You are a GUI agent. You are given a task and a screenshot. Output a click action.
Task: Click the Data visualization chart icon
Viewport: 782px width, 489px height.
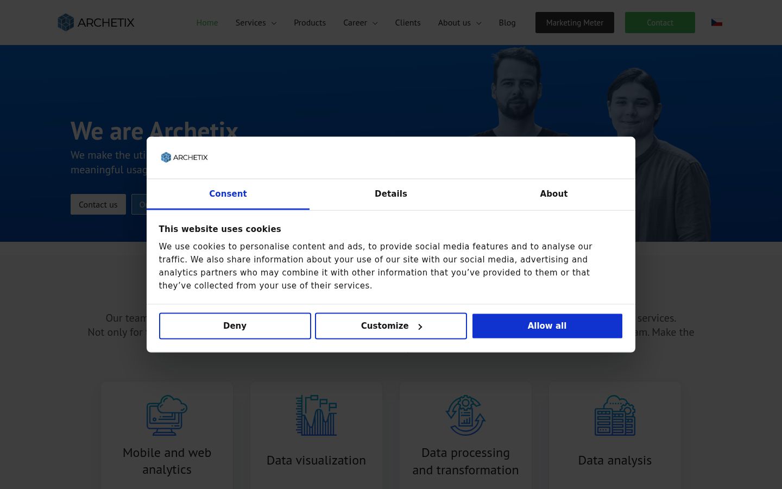click(316, 415)
